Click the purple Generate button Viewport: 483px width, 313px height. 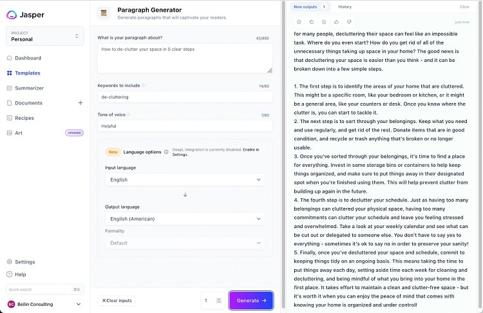[251, 300]
